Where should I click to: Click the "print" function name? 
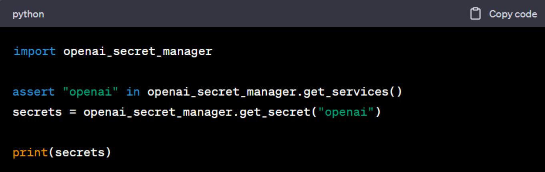click(x=30, y=153)
